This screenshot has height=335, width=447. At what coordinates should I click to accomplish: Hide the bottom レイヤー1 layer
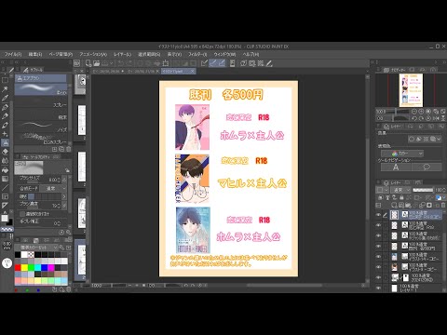378,288
